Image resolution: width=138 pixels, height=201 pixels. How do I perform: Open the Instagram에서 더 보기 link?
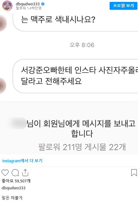coord(22,161)
